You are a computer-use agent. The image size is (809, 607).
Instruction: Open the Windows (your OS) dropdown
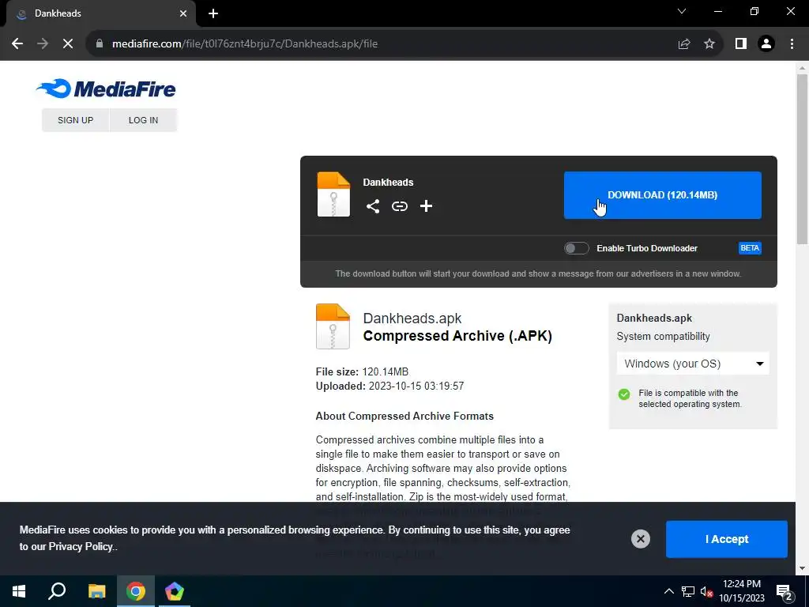[x=693, y=364]
